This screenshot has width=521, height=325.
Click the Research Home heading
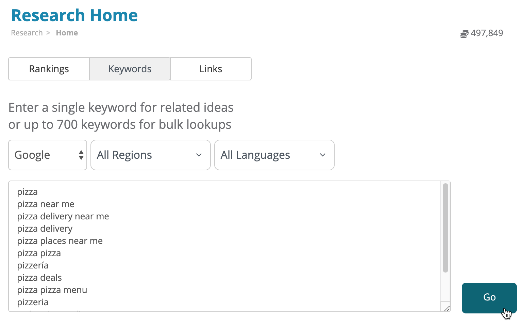[74, 15]
